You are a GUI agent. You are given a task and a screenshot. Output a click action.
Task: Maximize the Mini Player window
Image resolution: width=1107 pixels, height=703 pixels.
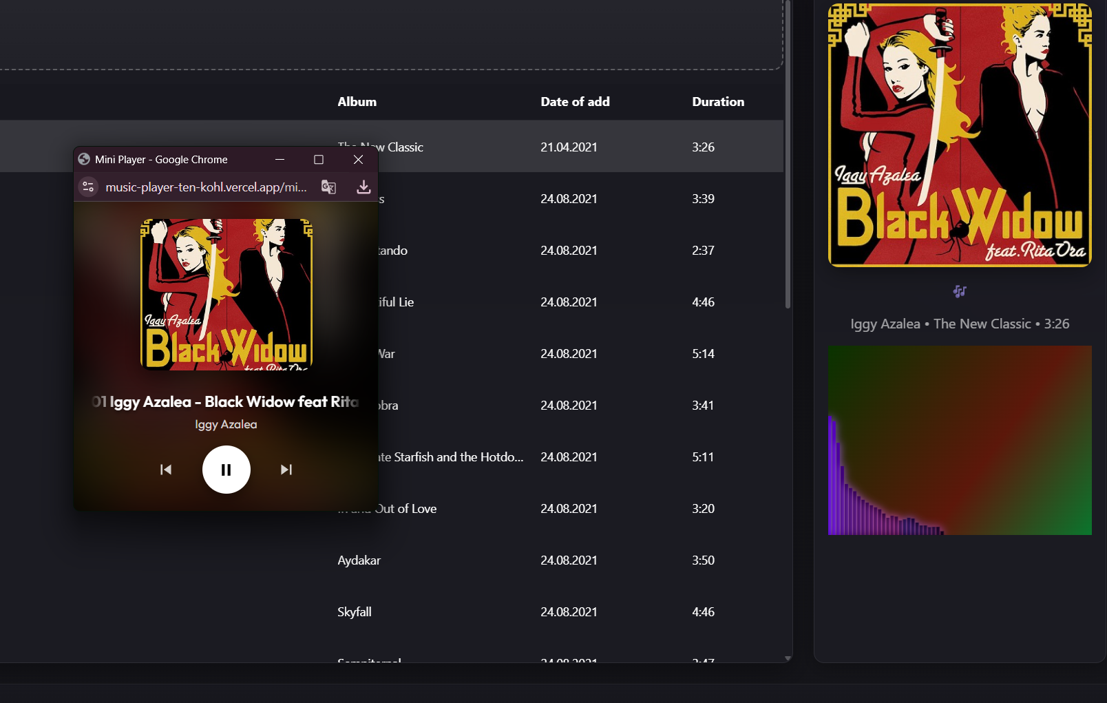[x=319, y=160]
